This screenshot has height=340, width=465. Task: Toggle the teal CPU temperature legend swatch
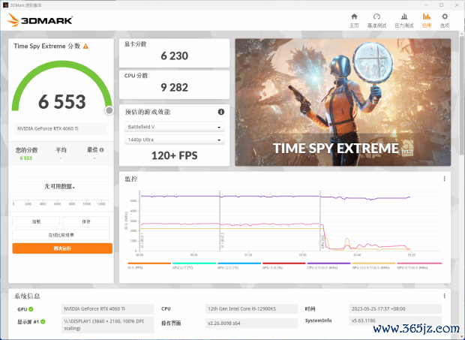[194, 263]
